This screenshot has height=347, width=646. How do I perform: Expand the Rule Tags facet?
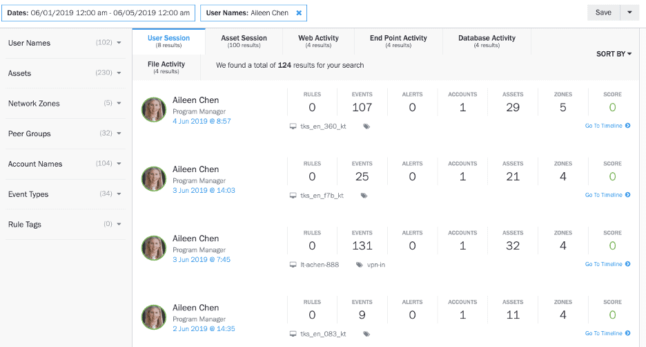(x=65, y=224)
